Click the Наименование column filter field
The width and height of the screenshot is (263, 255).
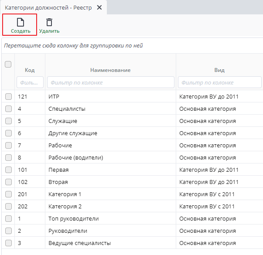tap(110, 82)
